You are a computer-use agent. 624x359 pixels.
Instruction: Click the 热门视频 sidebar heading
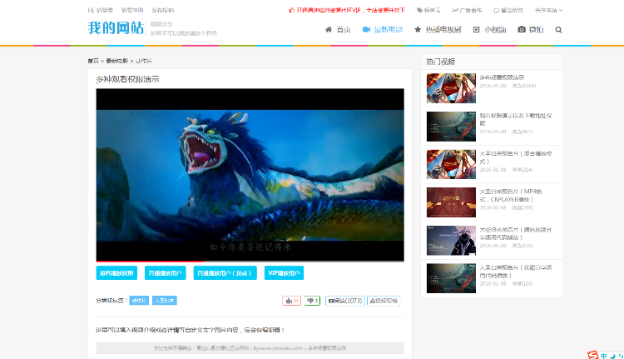(440, 62)
